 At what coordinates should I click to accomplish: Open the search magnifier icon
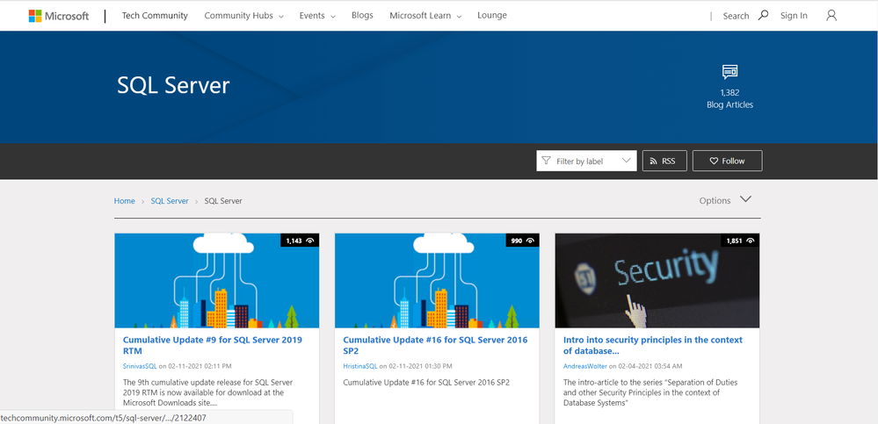point(763,15)
